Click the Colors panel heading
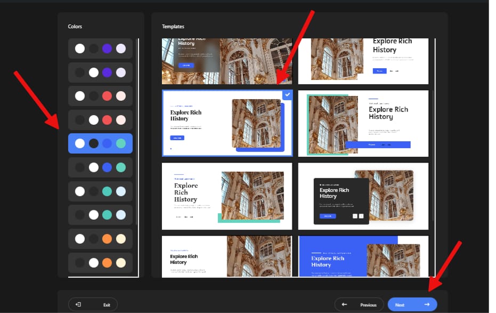The height and width of the screenshot is (313, 496). (x=75, y=27)
